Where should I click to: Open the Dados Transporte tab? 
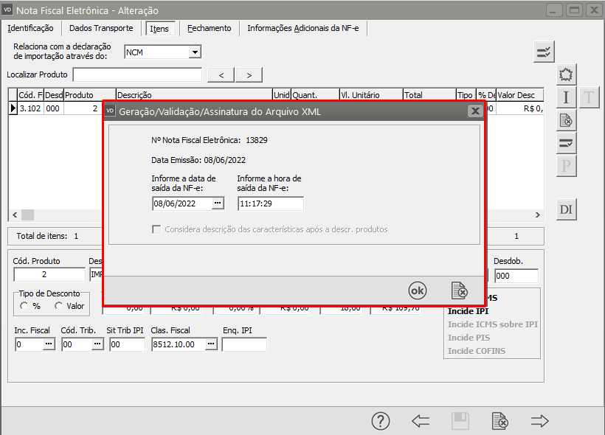[x=101, y=28]
